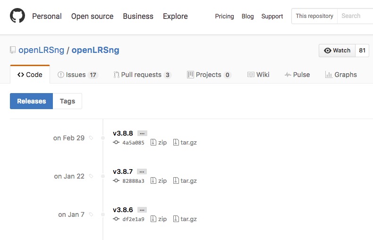This screenshot has width=373, height=240.
Task: Click zip icon for v3.8.8
Action: [x=153, y=142]
